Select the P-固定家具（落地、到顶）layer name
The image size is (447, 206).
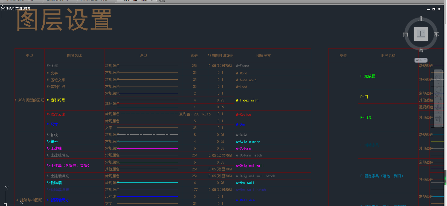[x=382, y=176]
